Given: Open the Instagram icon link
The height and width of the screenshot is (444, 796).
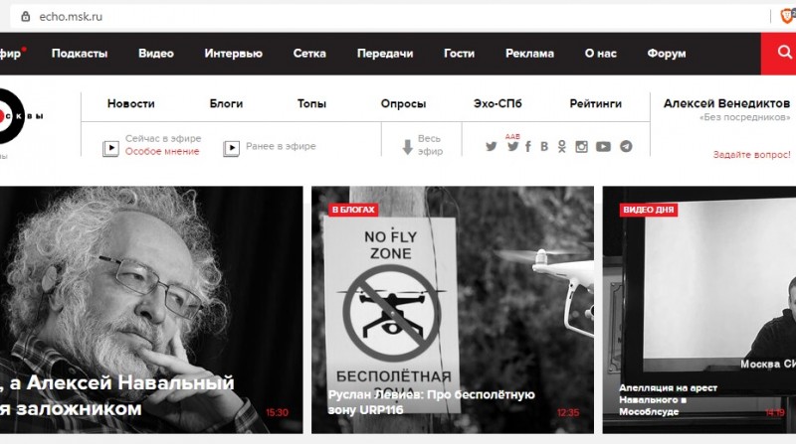Looking at the screenshot, I should (582, 147).
